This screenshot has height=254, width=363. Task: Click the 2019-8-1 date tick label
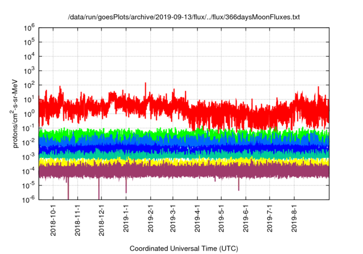(294, 219)
